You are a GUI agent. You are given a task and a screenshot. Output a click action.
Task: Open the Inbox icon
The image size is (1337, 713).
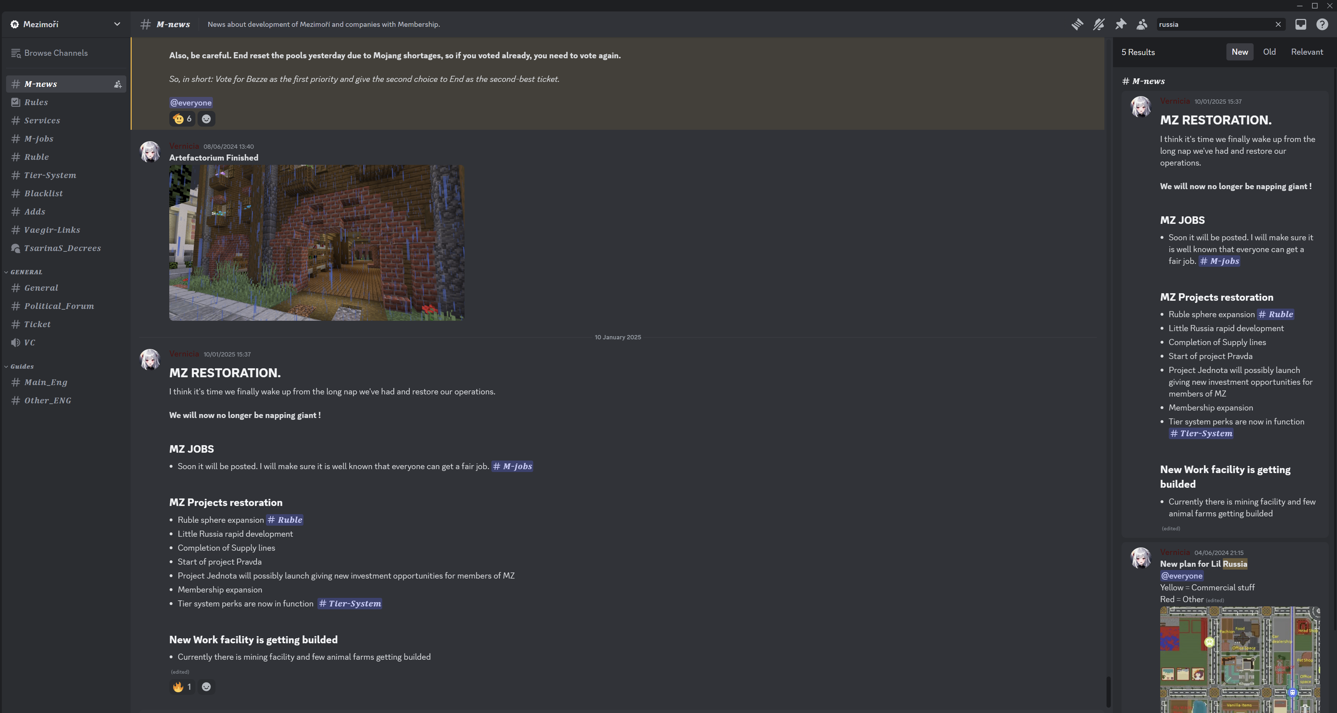[x=1300, y=24]
